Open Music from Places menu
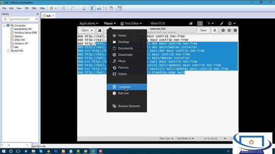This screenshot has height=154, width=275. click(127, 61)
